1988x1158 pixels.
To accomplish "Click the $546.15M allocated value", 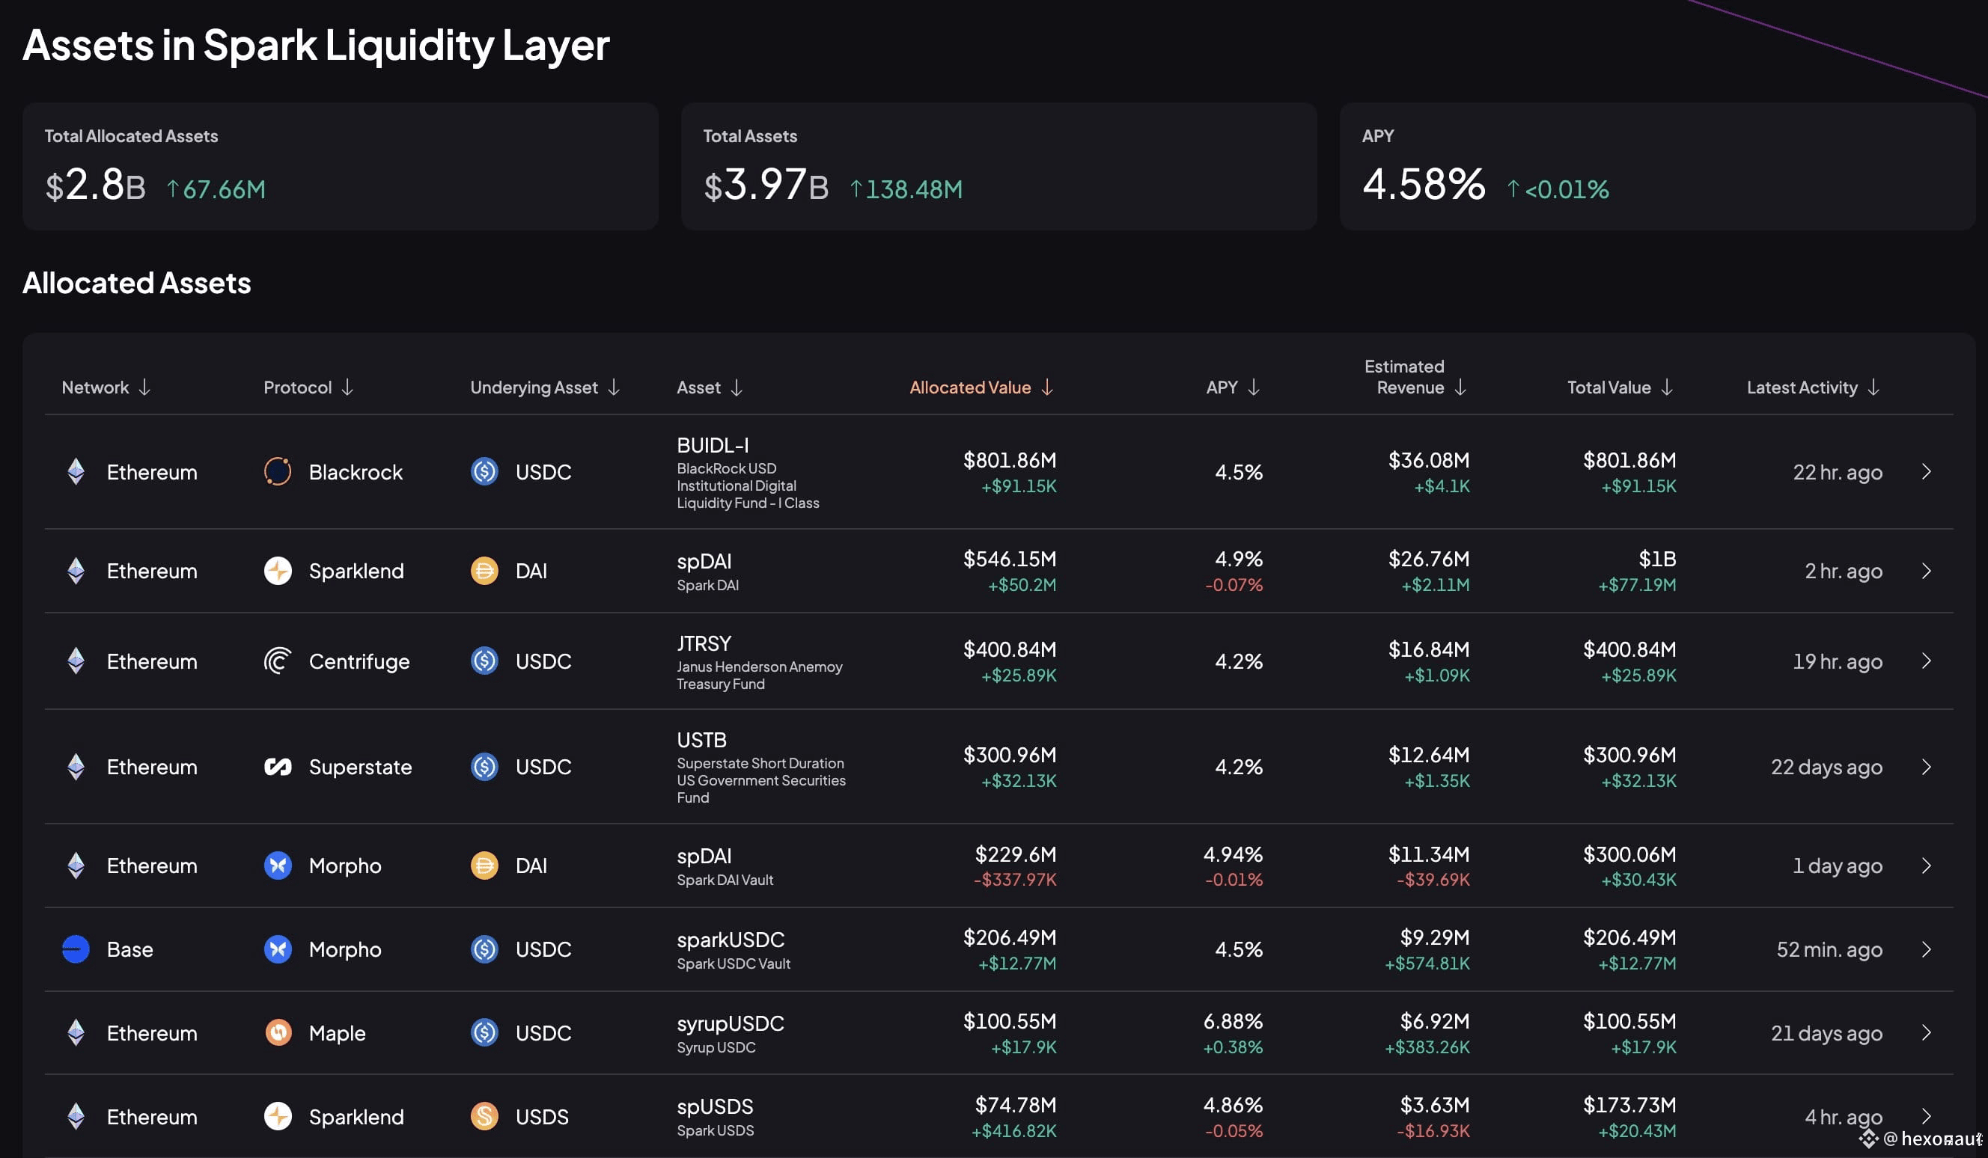I will point(1009,559).
